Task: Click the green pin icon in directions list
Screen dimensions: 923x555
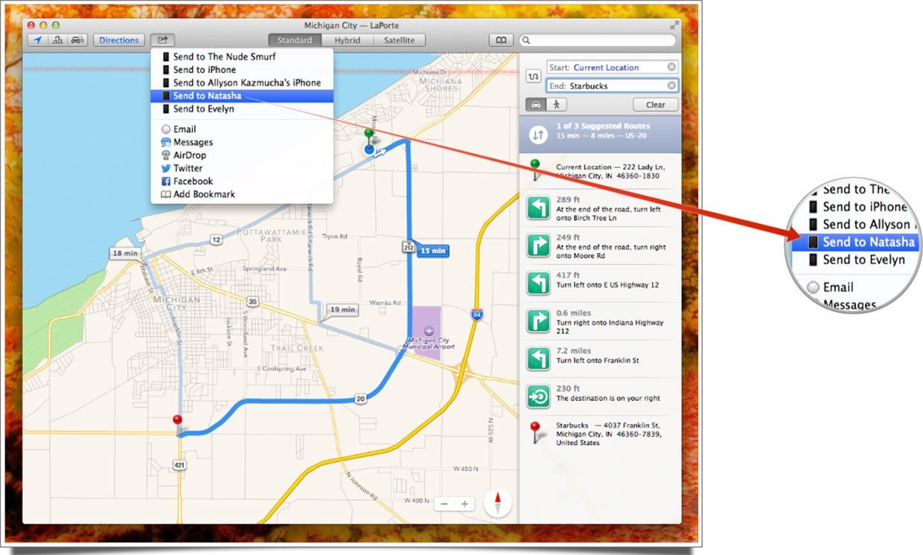Action: 535,170
